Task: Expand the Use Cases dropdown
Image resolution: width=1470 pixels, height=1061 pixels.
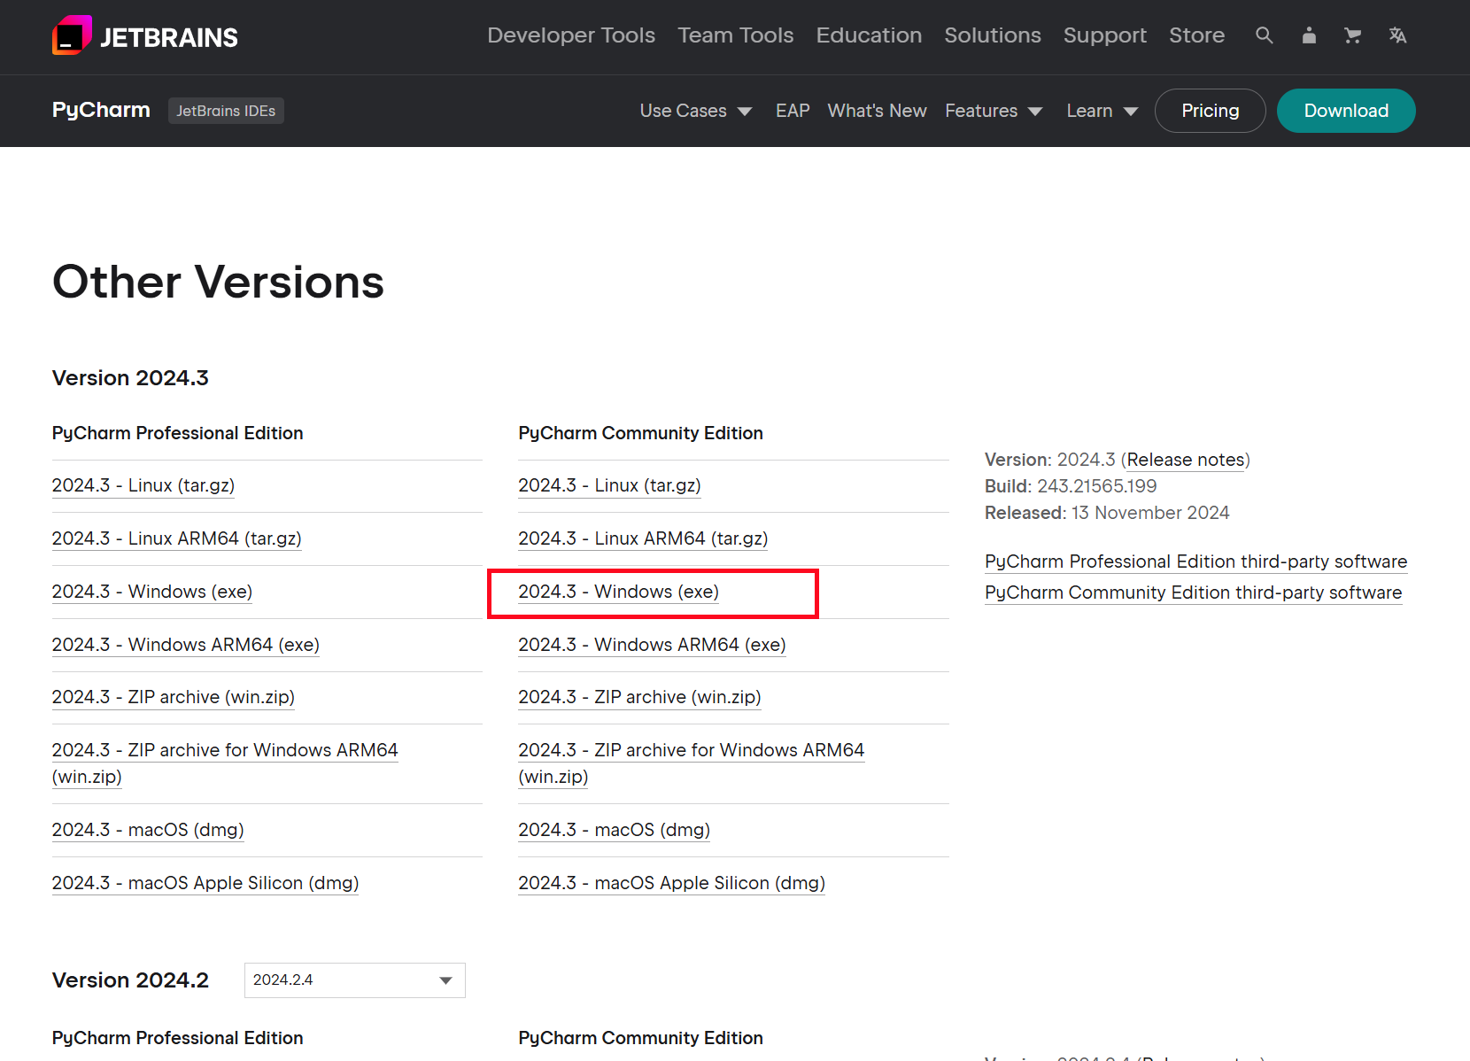Action: (x=696, y=111)
